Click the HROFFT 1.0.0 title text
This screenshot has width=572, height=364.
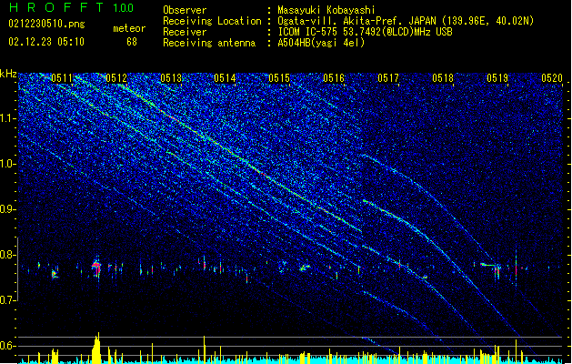coord(72,7)
